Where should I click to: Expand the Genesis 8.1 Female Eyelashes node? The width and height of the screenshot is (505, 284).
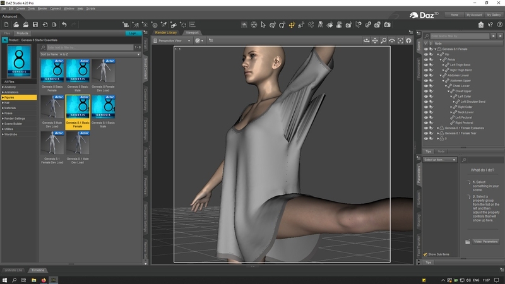point(438,128)
